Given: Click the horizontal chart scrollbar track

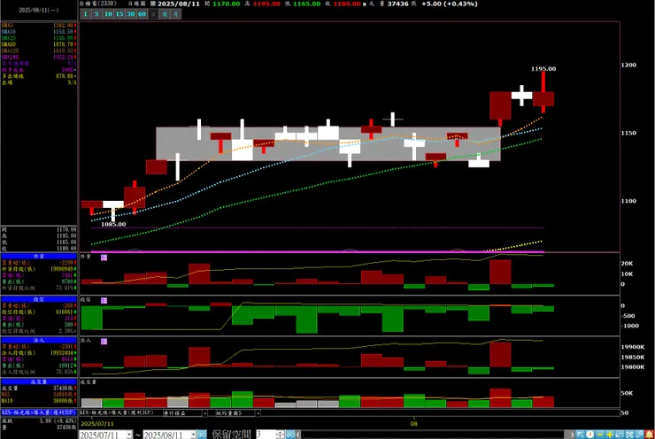Looking at the screenshot, I should 432,435.
